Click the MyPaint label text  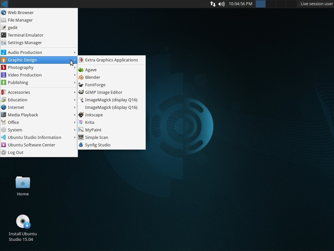(x=93, y=130)
